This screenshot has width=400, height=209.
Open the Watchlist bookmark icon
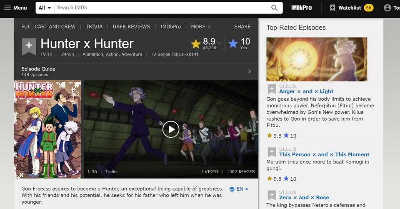pos(332,8)
